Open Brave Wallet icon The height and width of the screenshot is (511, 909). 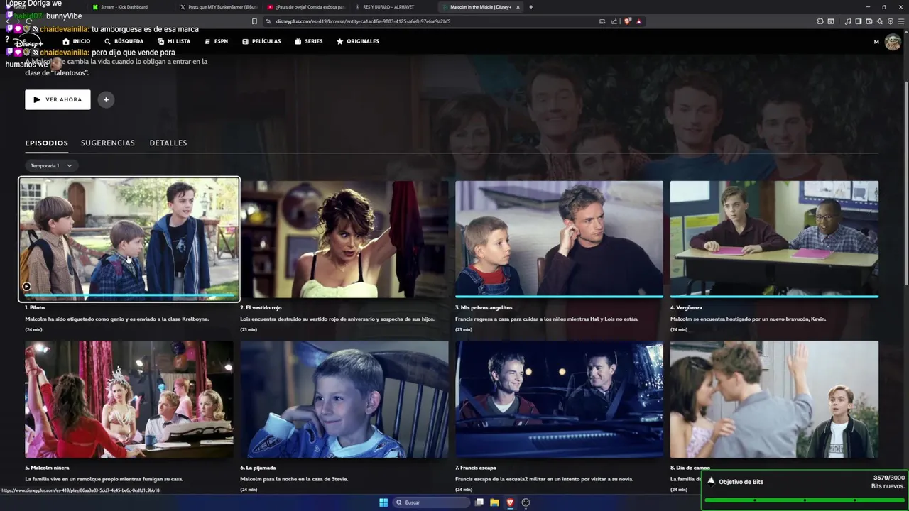pos(869,21)
